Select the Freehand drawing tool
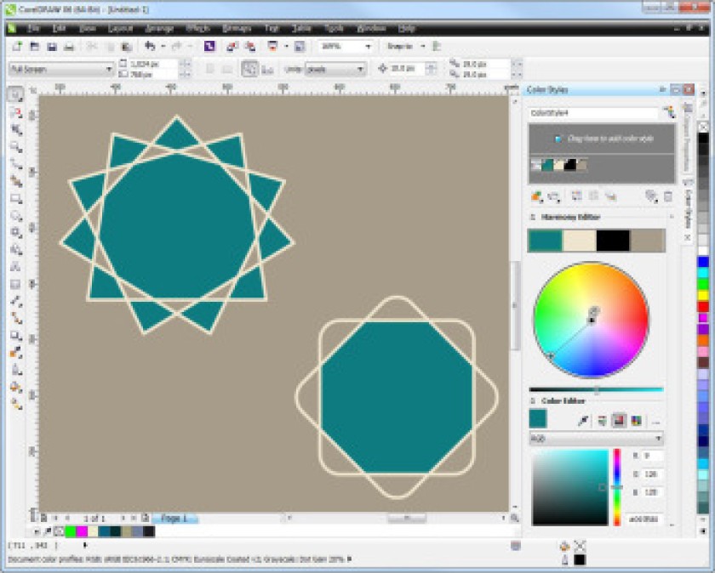This screenshot has width=715, height=573. tap(16, 164)
